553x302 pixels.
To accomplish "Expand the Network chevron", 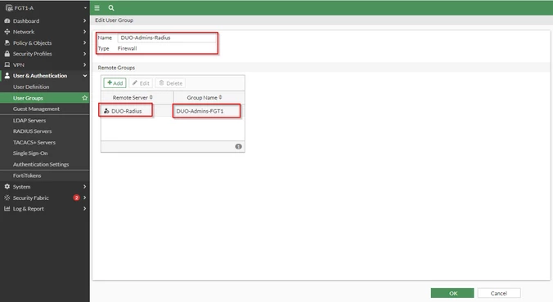I will [x=84, y=32].
